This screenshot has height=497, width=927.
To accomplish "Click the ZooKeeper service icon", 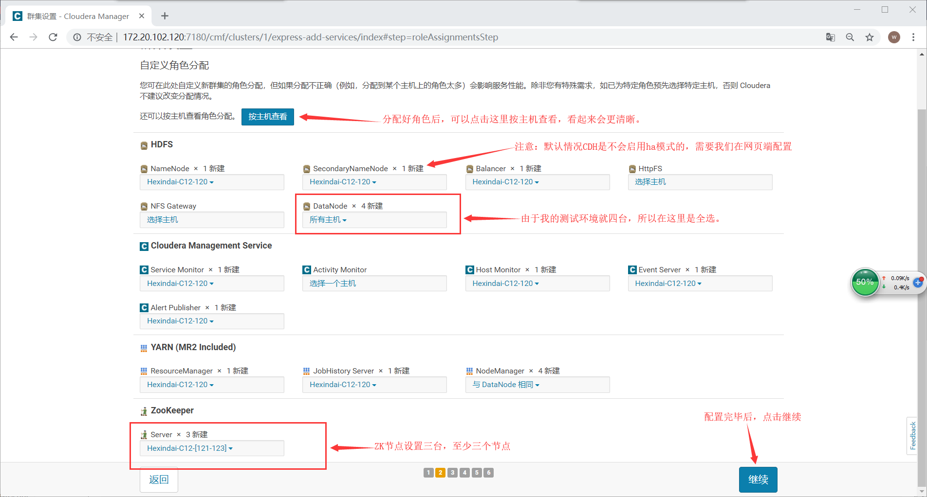I will [144, 411].
